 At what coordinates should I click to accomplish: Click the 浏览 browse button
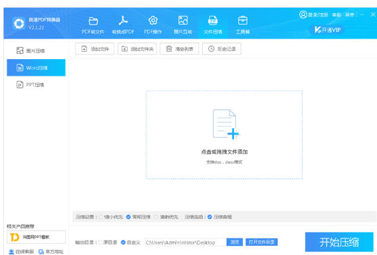235,242
